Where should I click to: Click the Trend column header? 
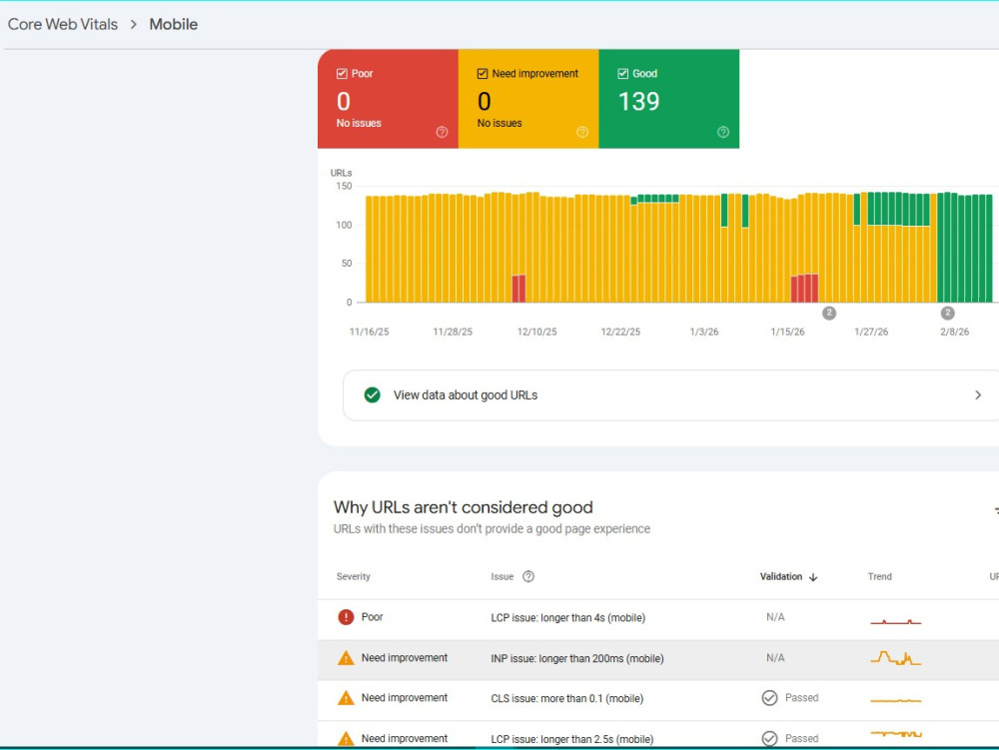tap(880, 577)
